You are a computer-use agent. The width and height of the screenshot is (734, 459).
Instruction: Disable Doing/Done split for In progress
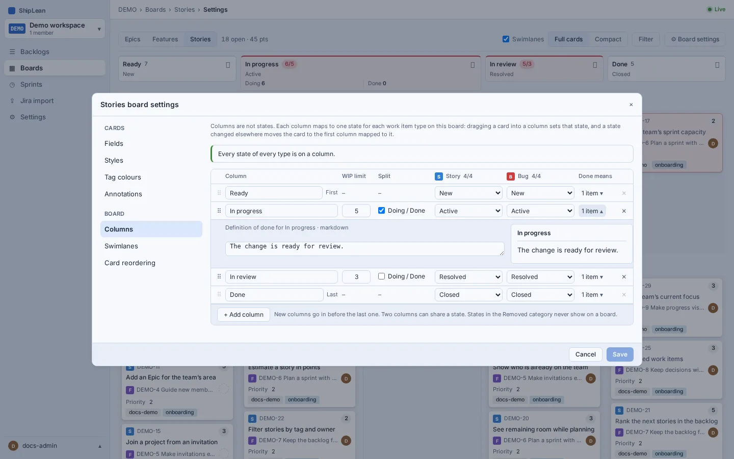(381, 211)
